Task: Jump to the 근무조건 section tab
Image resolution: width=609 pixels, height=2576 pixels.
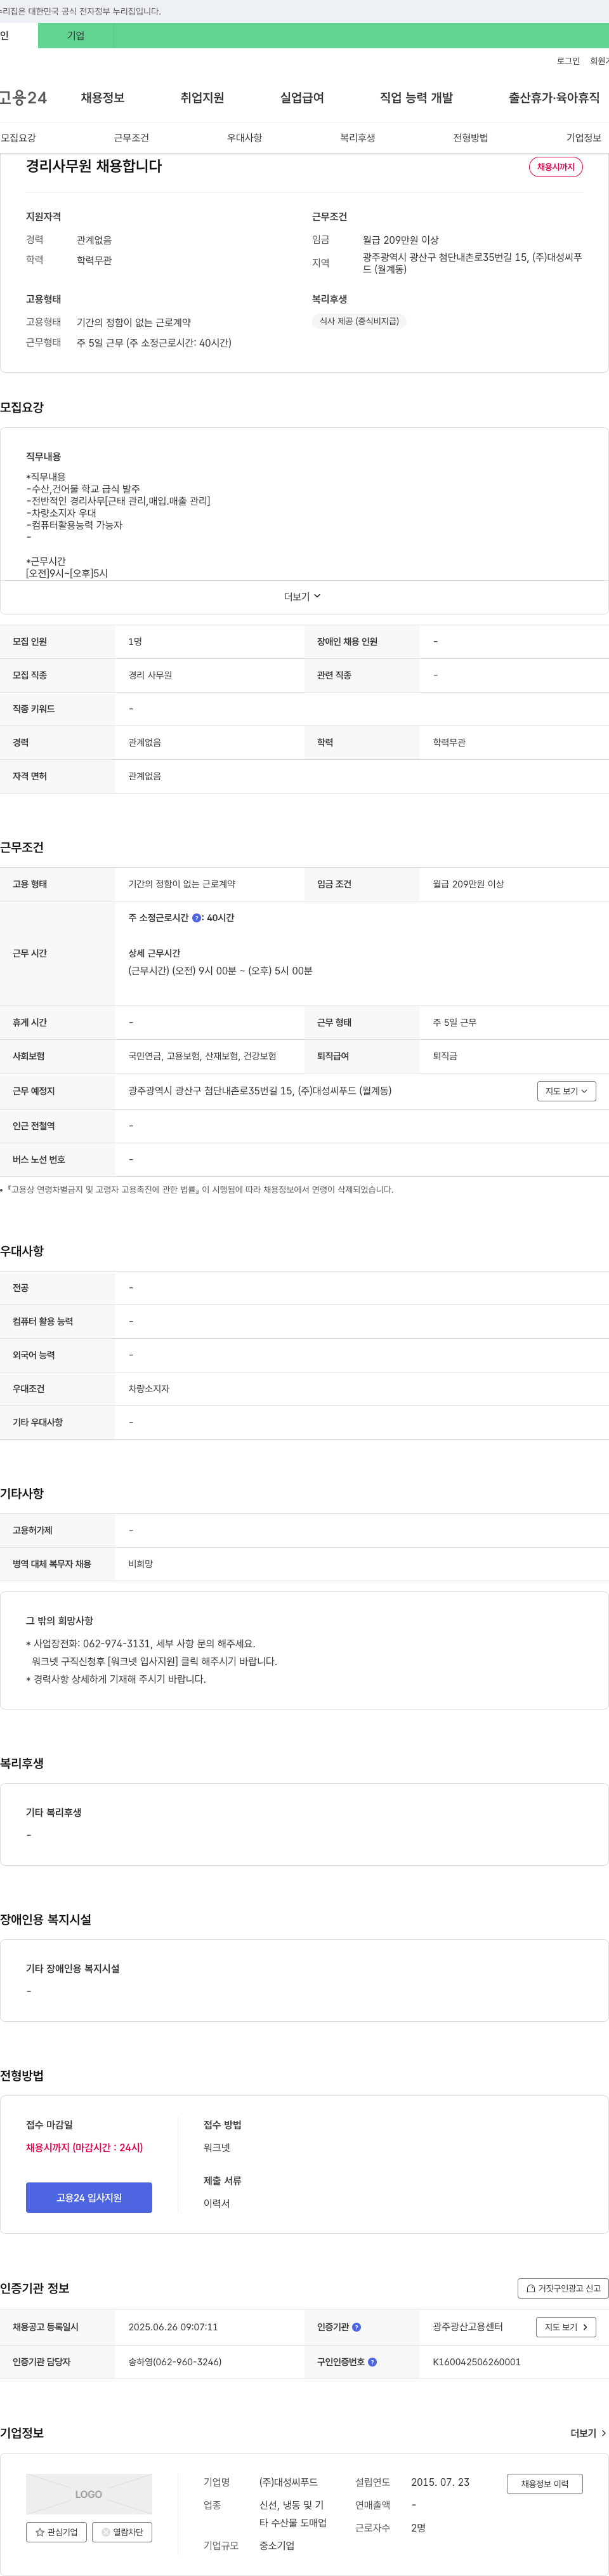Action: click(x=131, y=138)
